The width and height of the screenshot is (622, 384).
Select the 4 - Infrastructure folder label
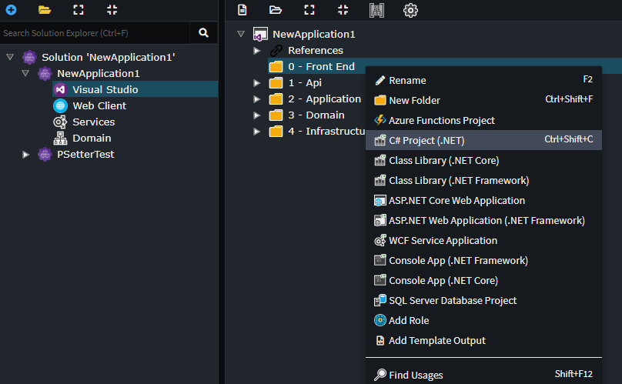[x=327, y=131]
